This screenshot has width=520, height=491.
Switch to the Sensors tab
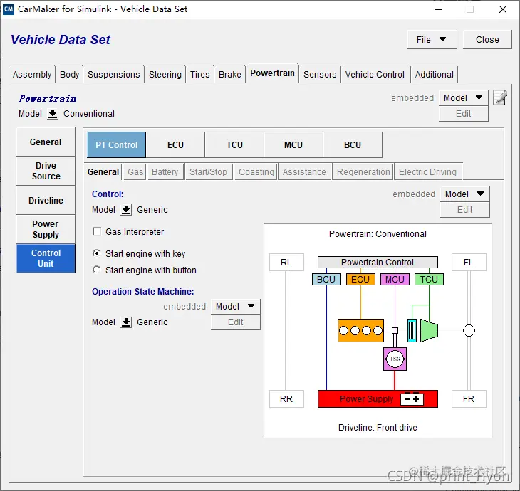pos(320,74)
